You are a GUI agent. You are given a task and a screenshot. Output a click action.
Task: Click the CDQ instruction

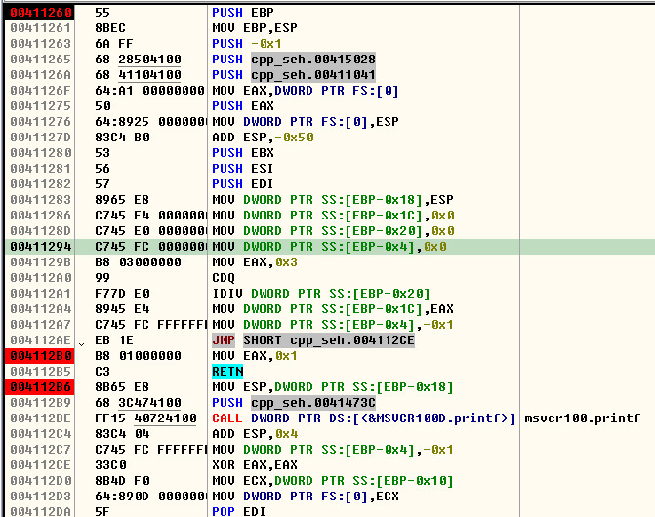224,278
